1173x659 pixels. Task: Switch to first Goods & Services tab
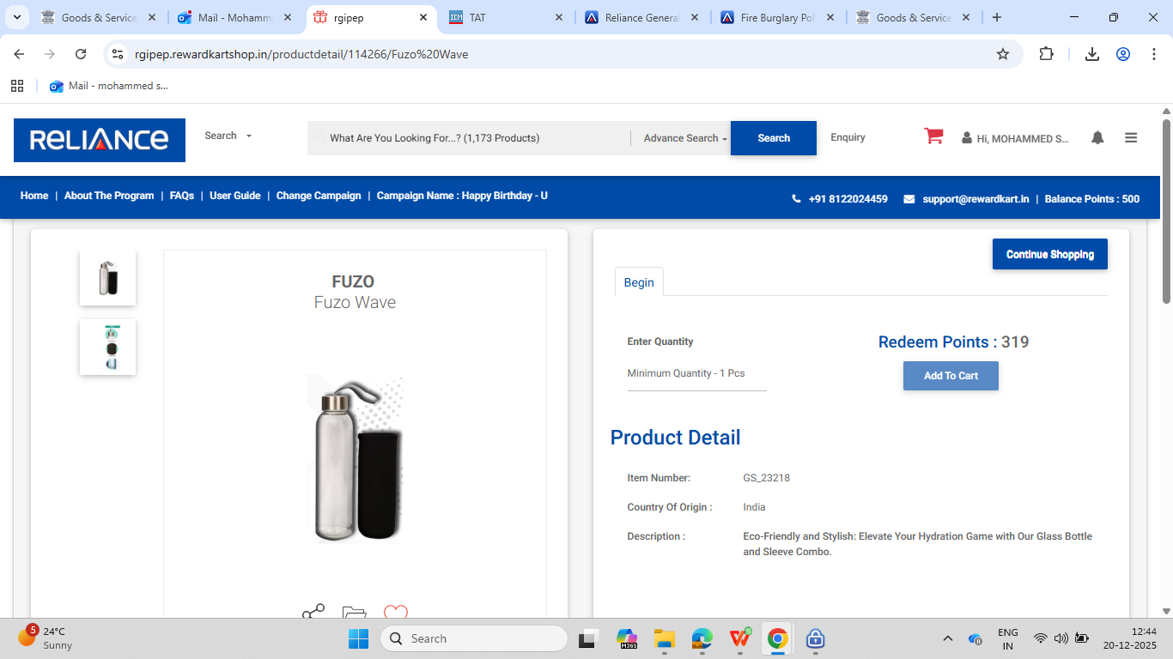pyautogui.click(x=100, y=17)
